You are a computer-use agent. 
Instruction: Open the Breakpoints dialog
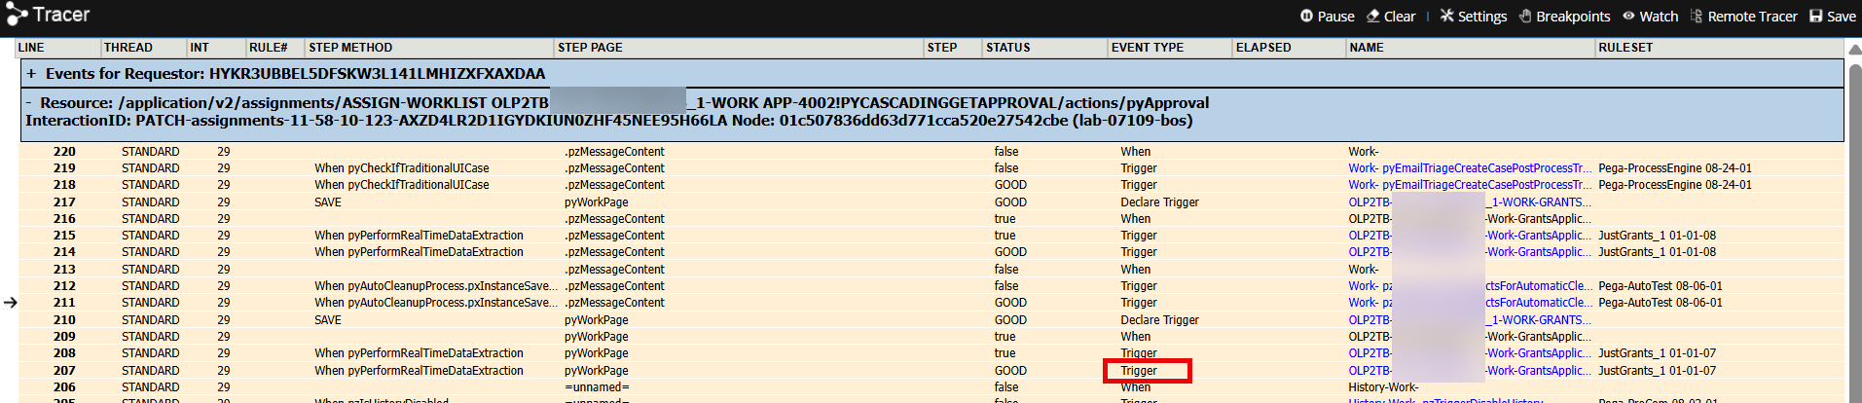1564,17
